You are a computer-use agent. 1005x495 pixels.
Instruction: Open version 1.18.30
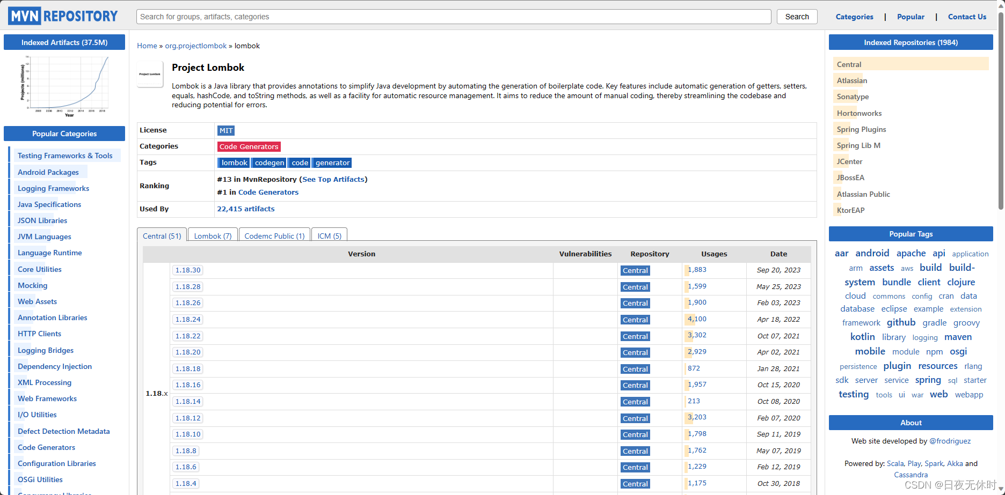[188, 270]
